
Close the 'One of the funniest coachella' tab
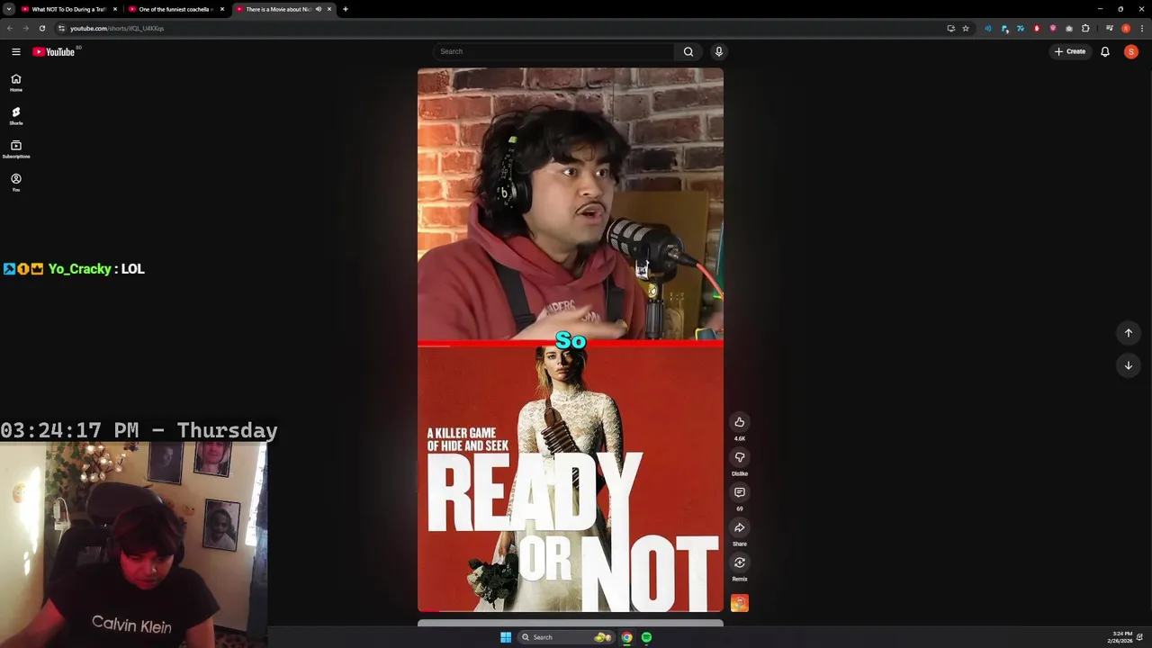[x=222, y=9]
